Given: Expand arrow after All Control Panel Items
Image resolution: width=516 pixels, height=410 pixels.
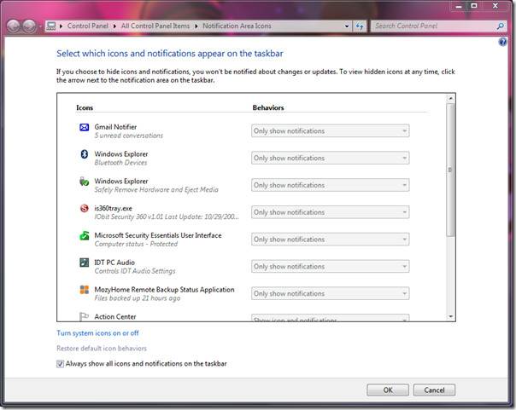Looking at the screenshot, I should coord(196,26).
